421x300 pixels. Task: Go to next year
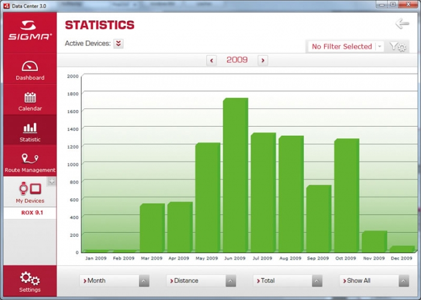[x=263, y=60]
